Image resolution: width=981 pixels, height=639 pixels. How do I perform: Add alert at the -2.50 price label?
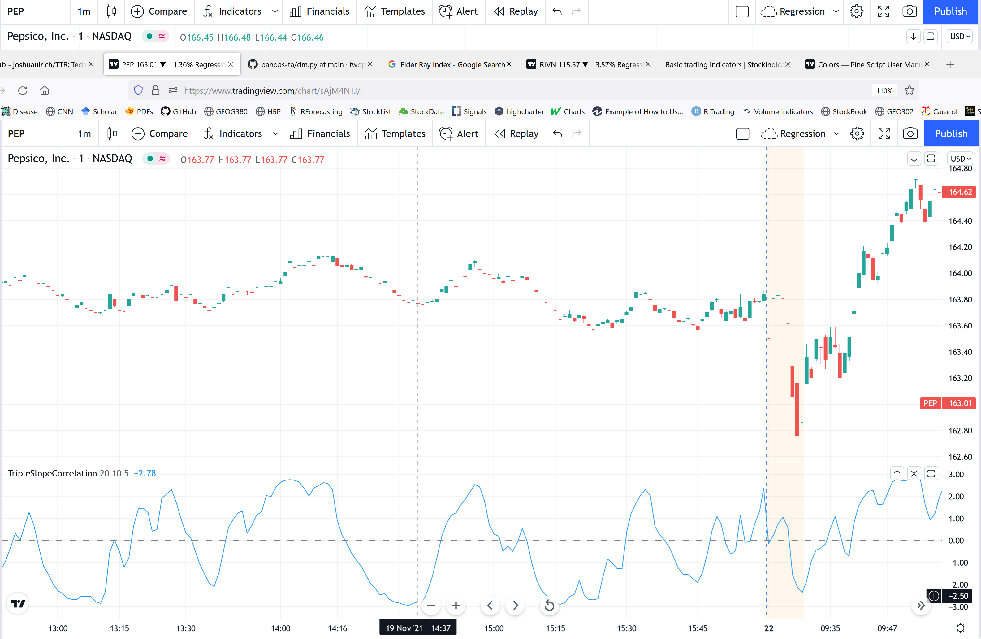pos(934,596)
